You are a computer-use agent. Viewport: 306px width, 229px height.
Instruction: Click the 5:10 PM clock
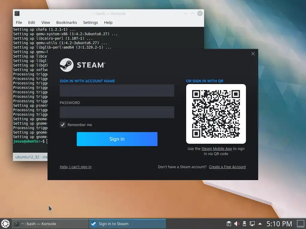click(x=279, y=224)
